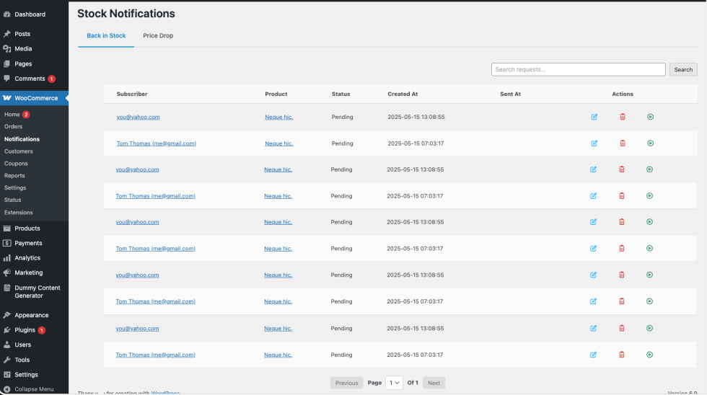Open first you@yahoo.com subscriber link

(138, 117)
